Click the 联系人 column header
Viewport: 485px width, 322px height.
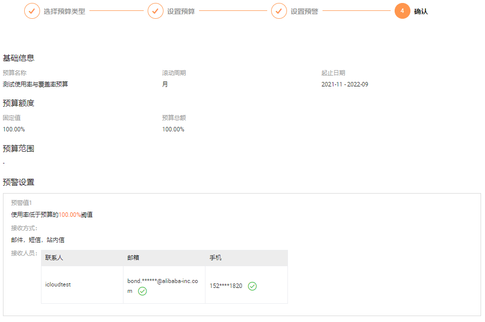tap(54, 258)
